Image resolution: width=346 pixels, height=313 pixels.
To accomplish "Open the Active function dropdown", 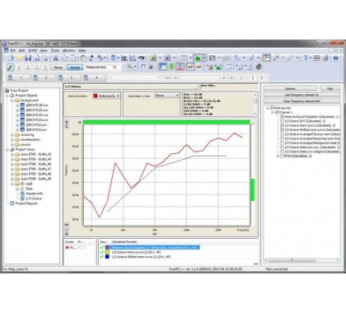I will point(106,96).
